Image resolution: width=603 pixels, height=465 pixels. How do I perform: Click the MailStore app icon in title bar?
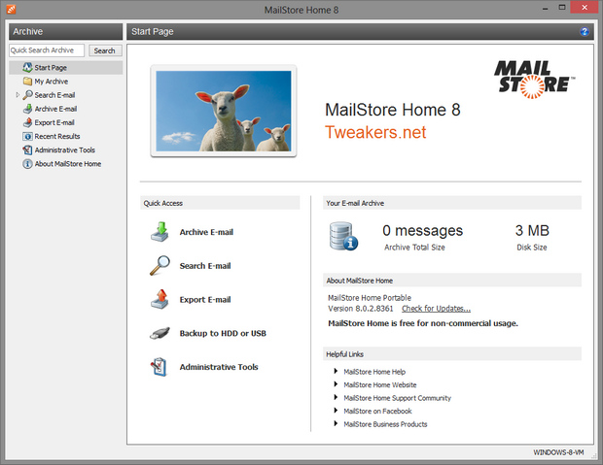coord(12,9)
